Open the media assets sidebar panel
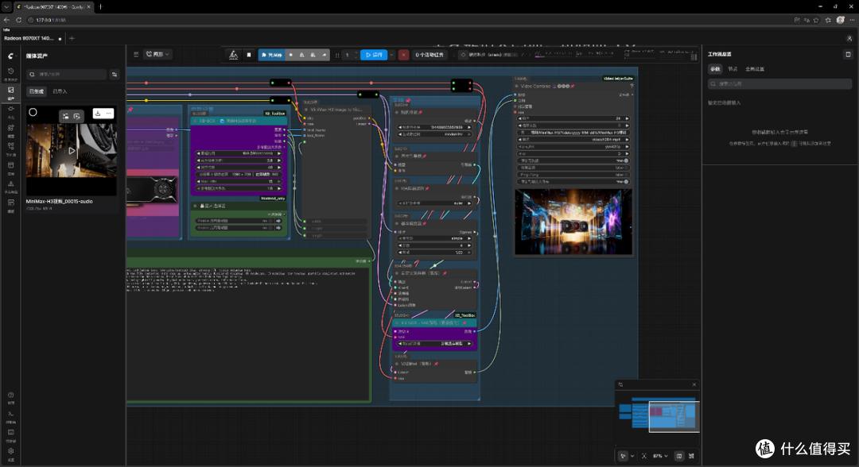Image resolution: width=859 pixels, height=467 pixels. (x=10, y=92)
